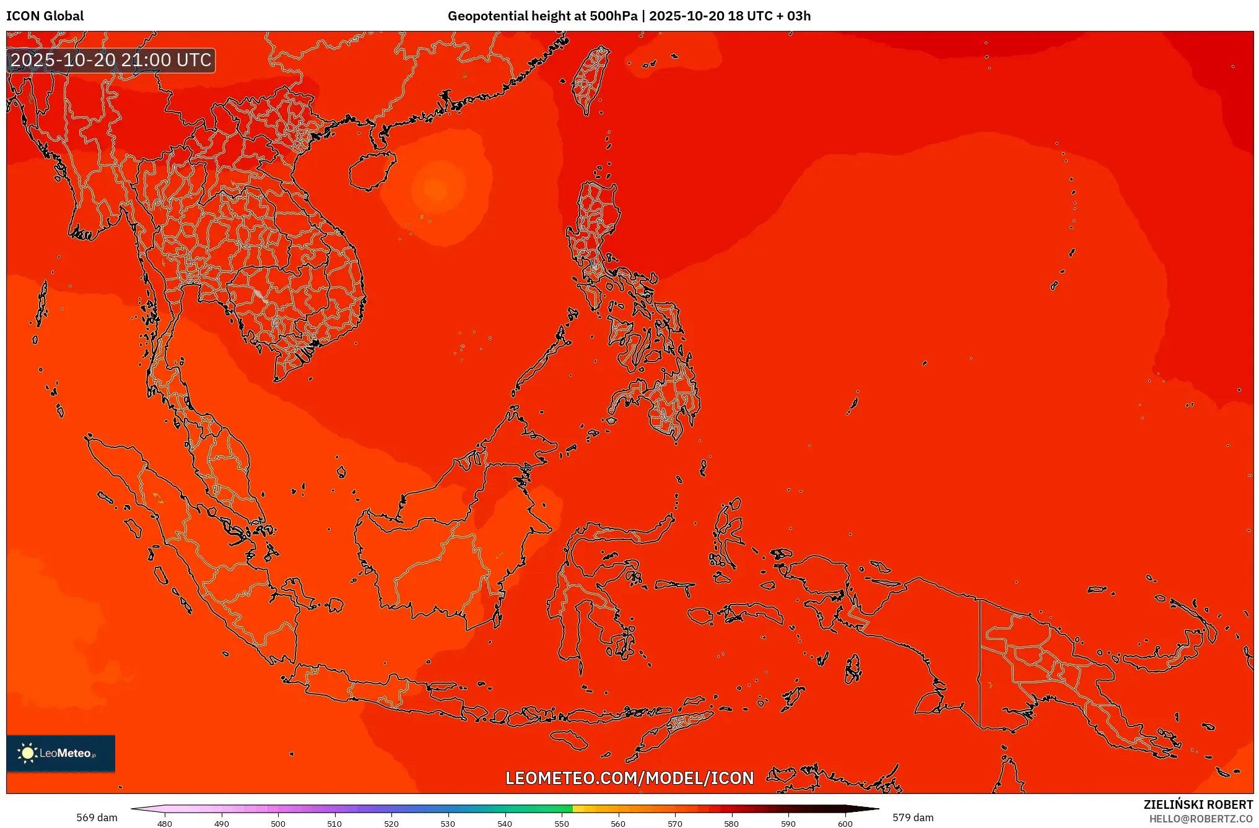The image size is (1259, 828).
Task: Click the orange low center east of Hainan
Action: [x=436, y=188]
